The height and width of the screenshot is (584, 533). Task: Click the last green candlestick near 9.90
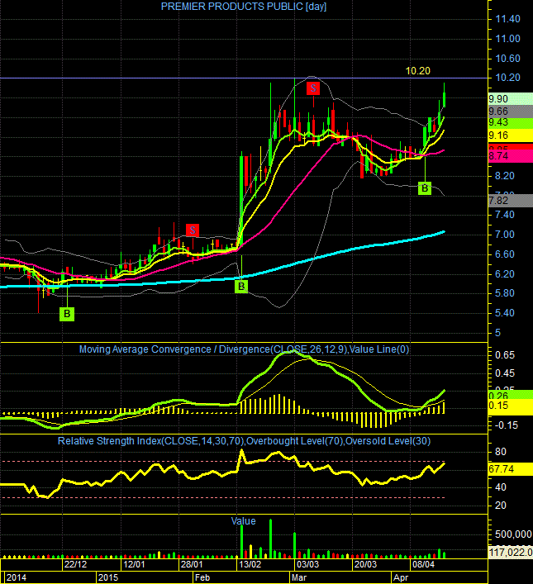tap(445, 95)
